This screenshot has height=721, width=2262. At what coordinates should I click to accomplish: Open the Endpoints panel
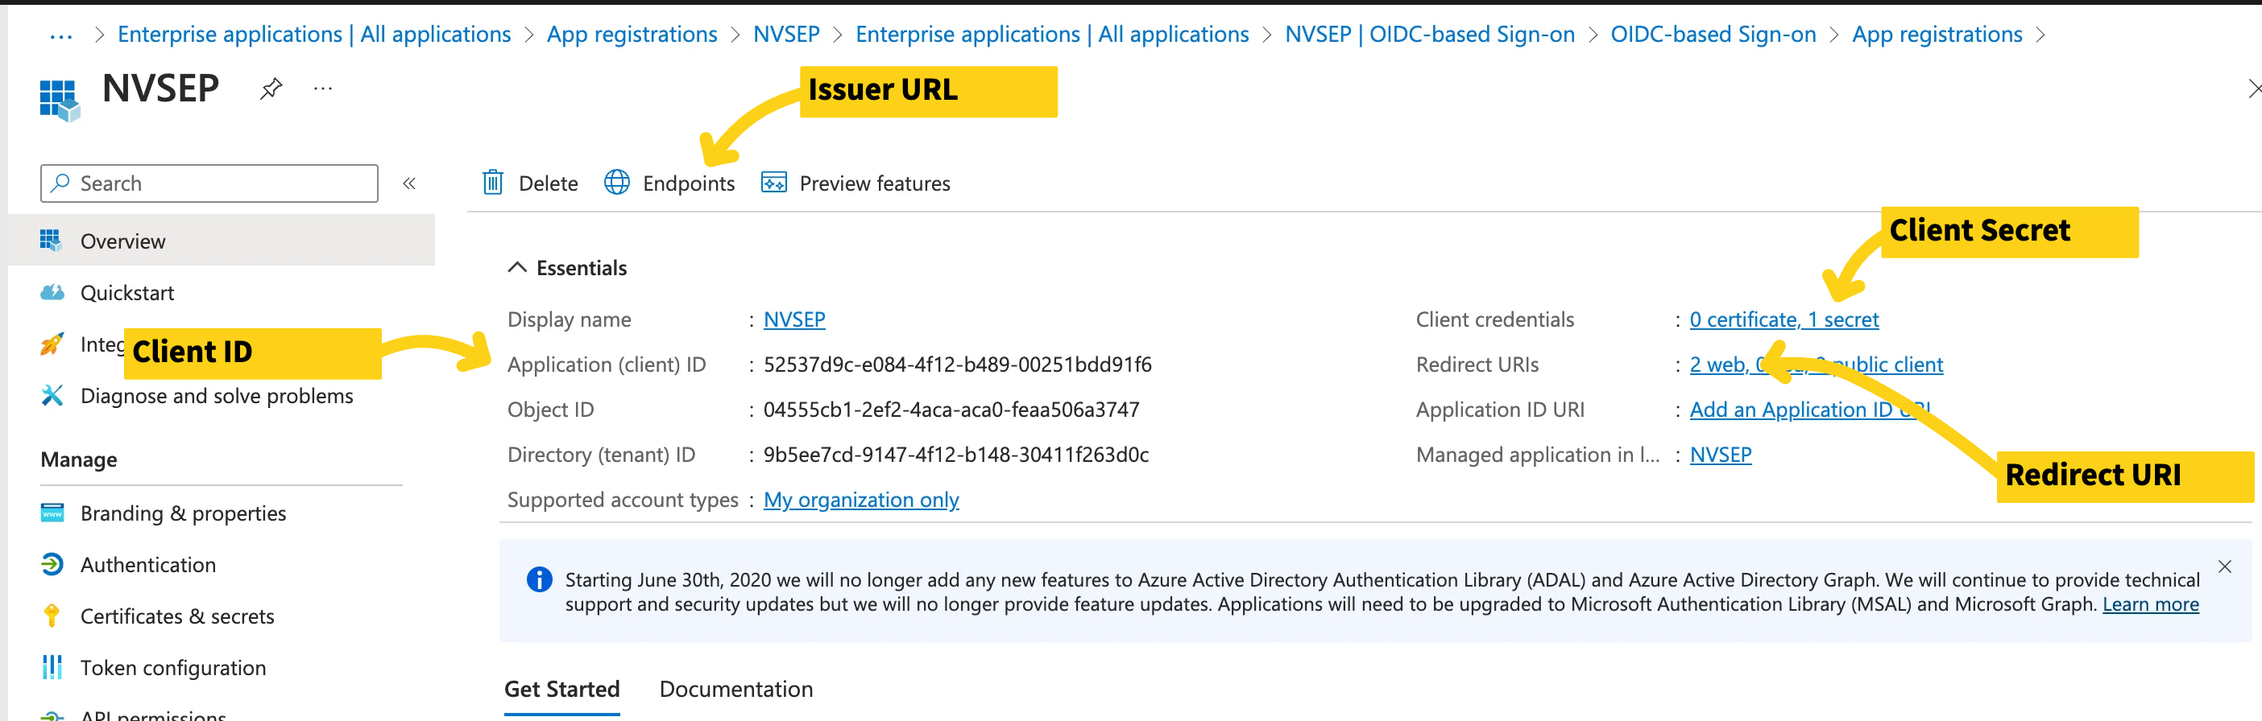tap(670, 183)
